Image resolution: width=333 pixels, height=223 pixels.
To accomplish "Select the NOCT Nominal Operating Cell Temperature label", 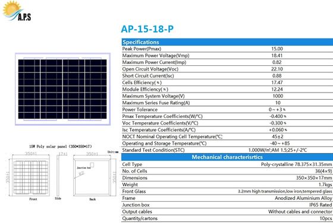I will tap(172, 137).
